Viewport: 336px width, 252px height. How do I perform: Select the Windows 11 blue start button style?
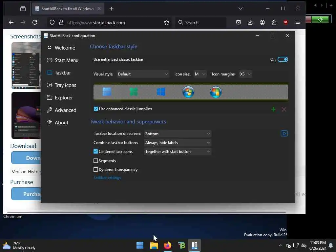[107, 92]
